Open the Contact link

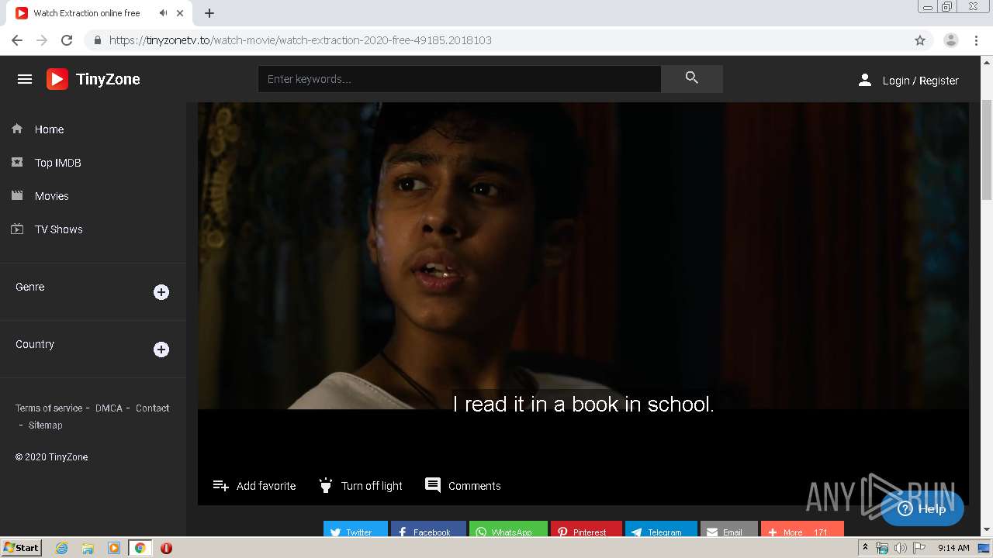tap(152, 408)
